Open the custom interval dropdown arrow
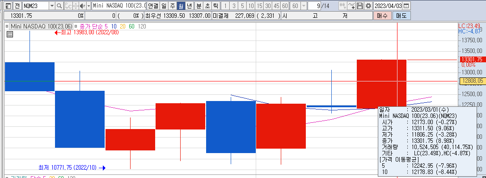This screenshot has height=178, width=486. coord(304,6)
